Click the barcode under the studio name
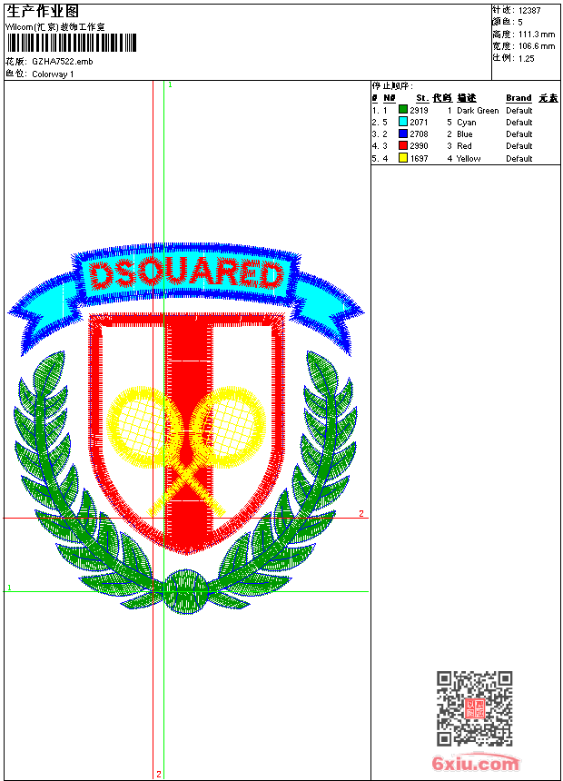Image resolution: width=563 pixels, height=781 pixels. (72, 43)
